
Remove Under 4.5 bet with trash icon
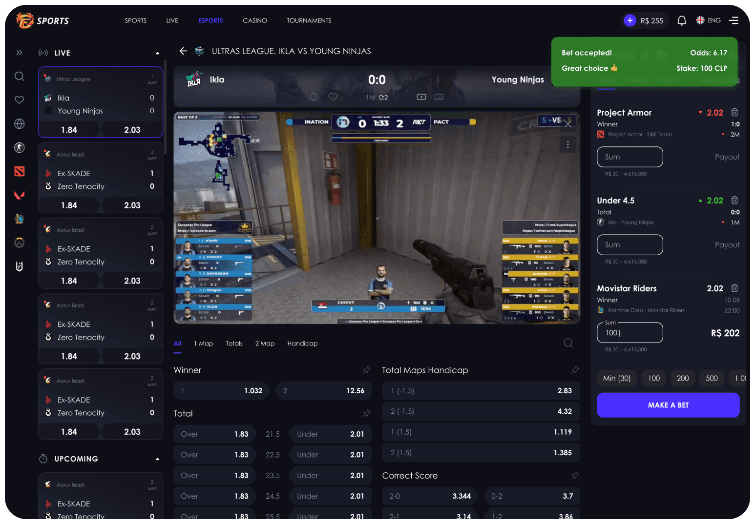point(734,201)
